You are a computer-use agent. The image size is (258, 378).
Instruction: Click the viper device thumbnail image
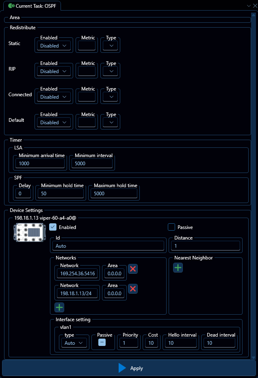pos(30,232)
